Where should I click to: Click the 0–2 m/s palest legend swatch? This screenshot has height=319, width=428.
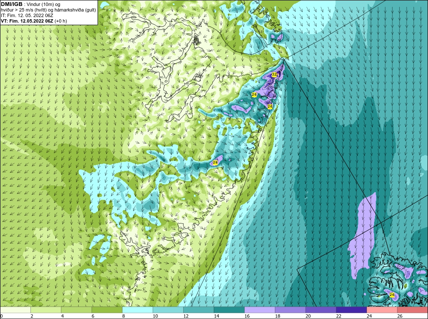pyautogui.click(x=15, y=310)
